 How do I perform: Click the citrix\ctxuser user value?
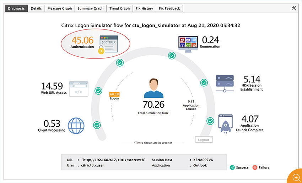92,165
